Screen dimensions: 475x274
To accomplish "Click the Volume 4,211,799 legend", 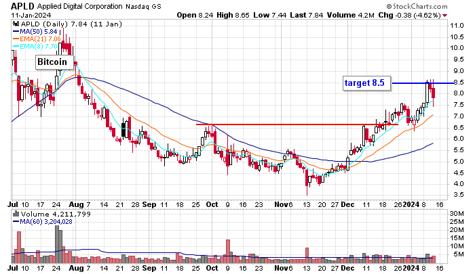I will point(56,214).
